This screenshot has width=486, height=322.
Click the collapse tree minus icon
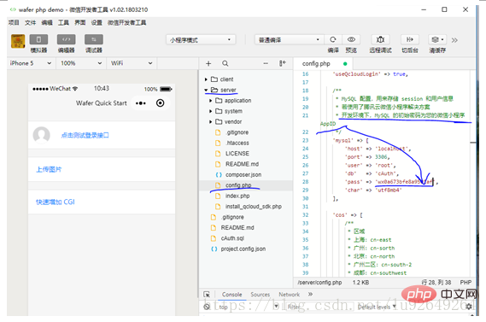tap(266, 63)
